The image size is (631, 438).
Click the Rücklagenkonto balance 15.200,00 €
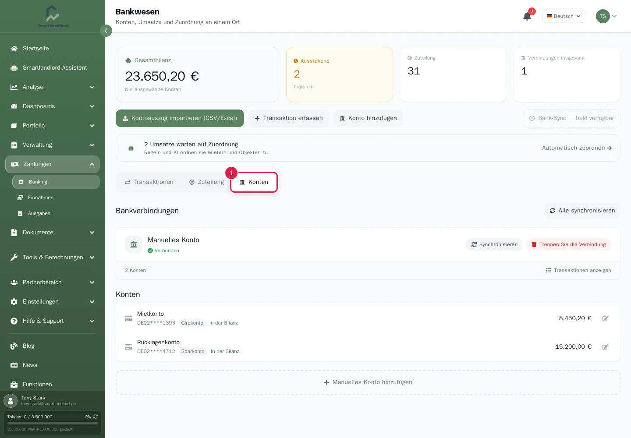pos(574,347)
